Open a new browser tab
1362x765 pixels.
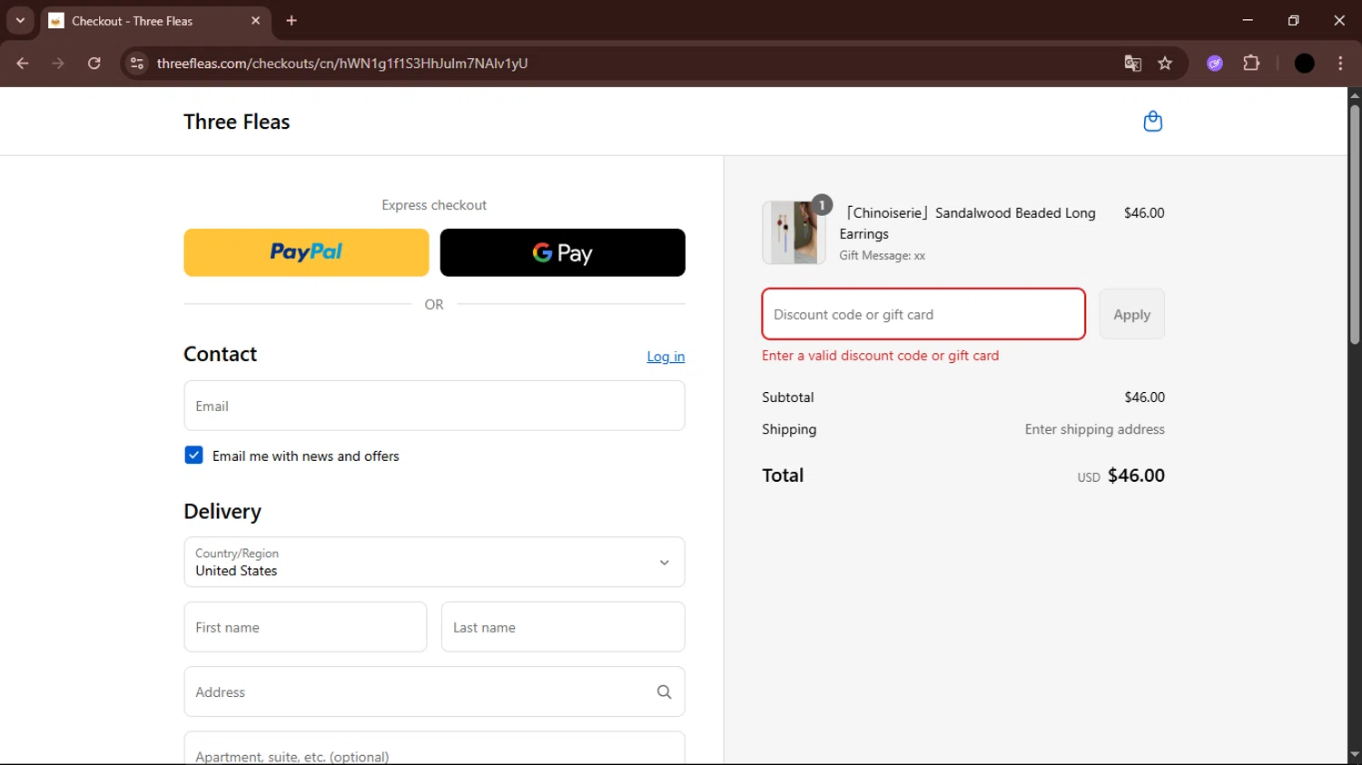[x=291, y=21]
